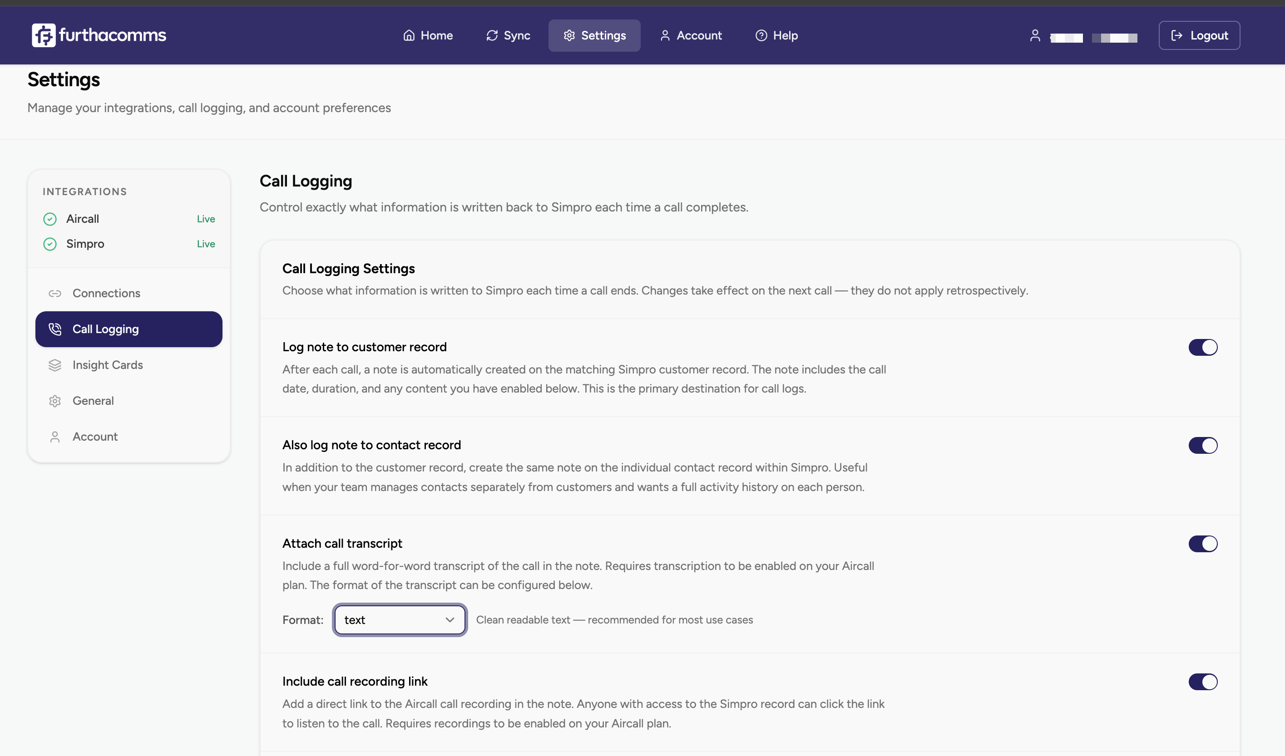
Task: Toggle Include call recording link switch
Action: (1203, 682)
